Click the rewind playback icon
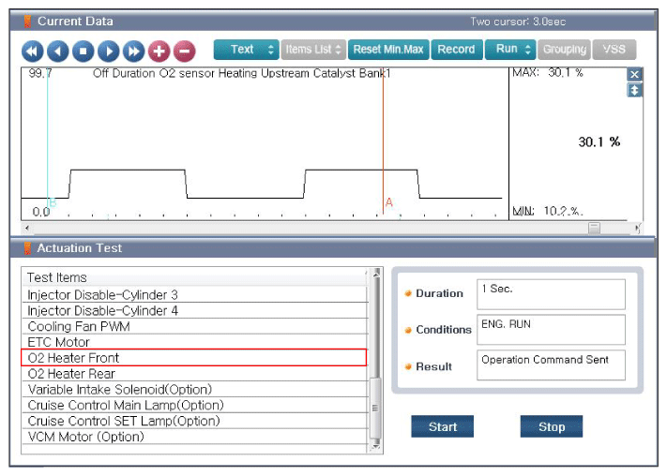 33,51
